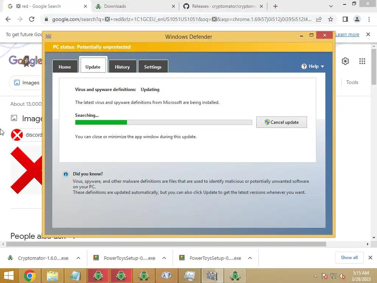Open the Windows Start menu
The width and height of the screenshot is (377, 283).
[9, 276]
